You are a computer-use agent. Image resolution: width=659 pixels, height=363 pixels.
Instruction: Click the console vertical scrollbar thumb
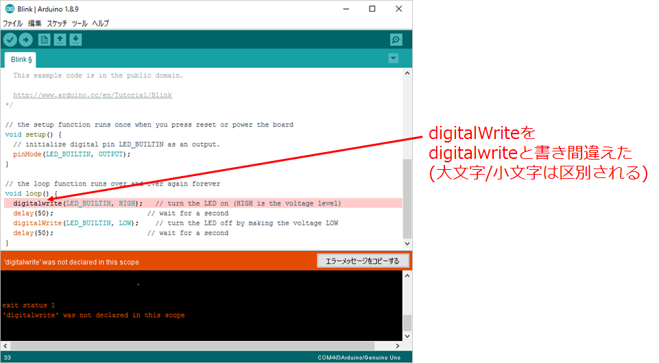point(407,323)
